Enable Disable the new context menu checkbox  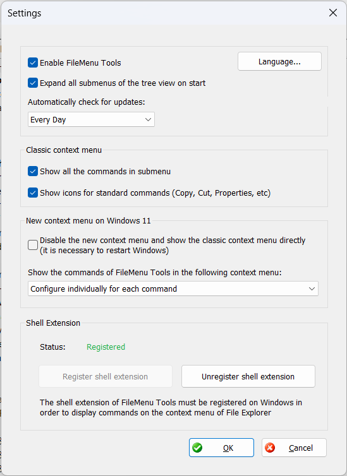[33, 245]
